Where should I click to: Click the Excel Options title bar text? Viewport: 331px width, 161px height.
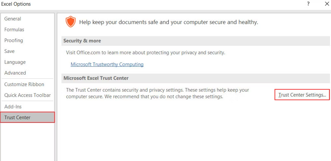16,4
